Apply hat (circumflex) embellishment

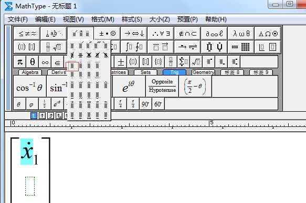(x=106, y=85)
